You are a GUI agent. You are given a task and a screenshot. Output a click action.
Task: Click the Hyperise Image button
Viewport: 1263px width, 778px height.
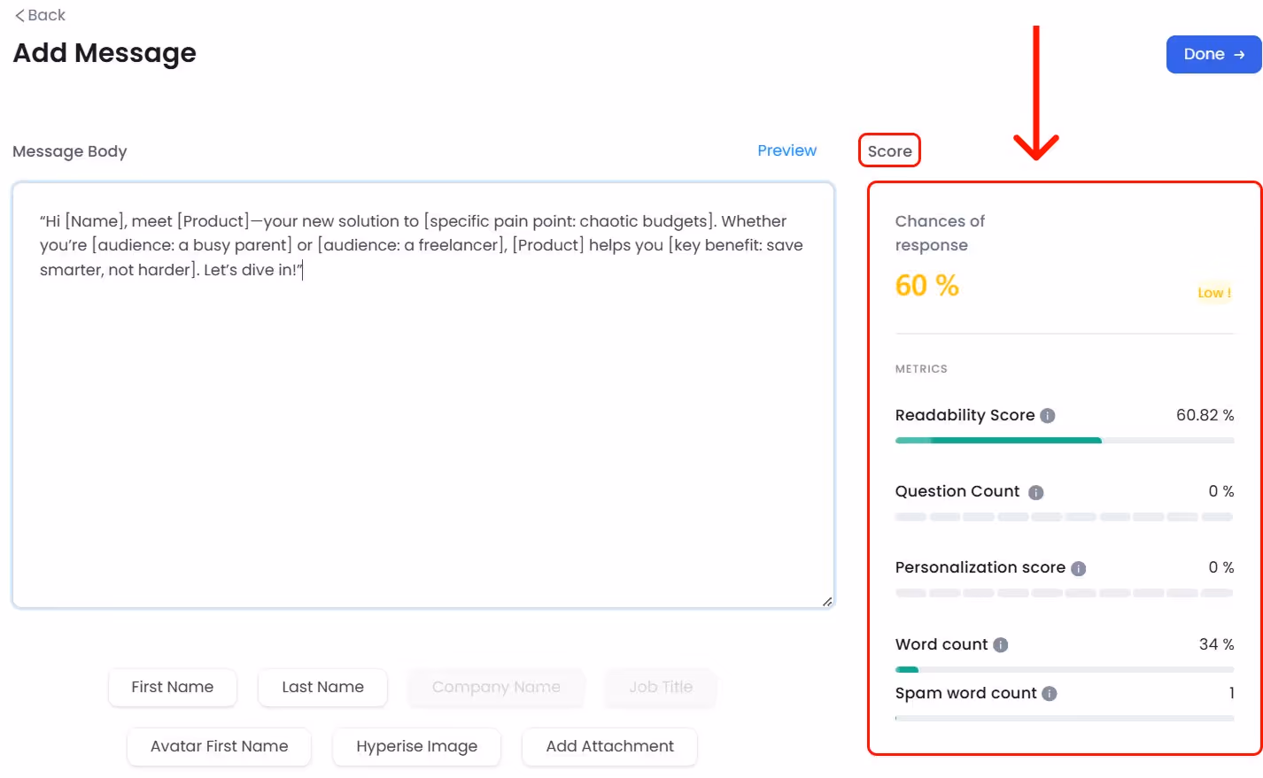point(416,746)
